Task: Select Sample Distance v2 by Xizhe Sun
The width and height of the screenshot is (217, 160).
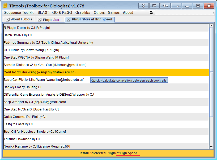Action: (106, 65)
